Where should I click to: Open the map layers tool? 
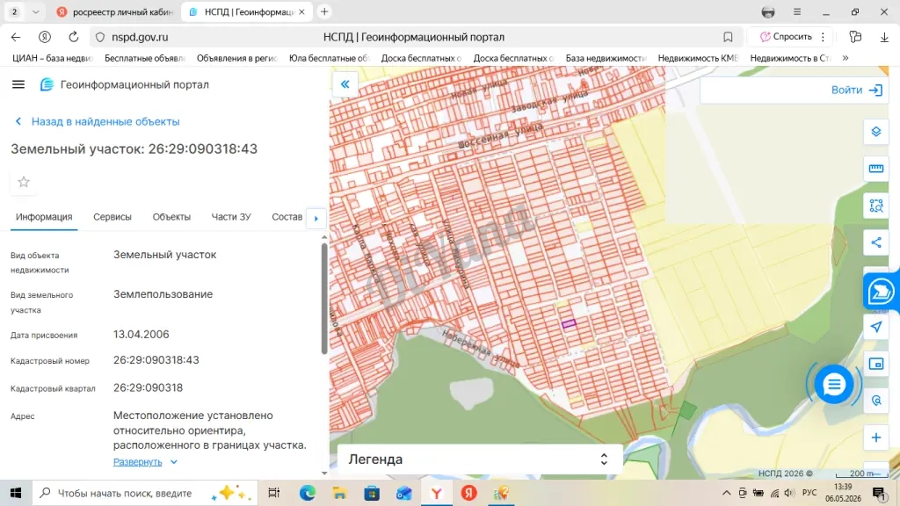pos(876,132)
